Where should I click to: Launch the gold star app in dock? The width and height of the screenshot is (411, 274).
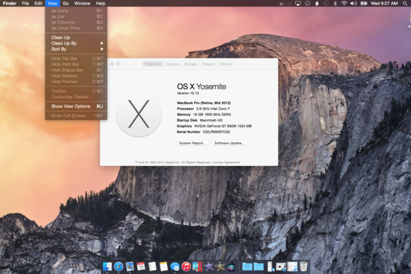click(220, 267)
